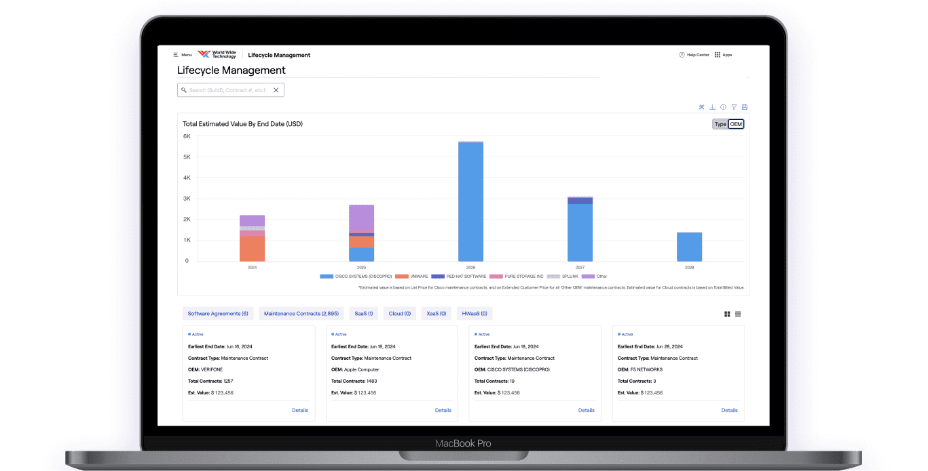The height and width of the screenshot is (471, 928).
Task: Click the Menu label in header
Action: [186, 55]
